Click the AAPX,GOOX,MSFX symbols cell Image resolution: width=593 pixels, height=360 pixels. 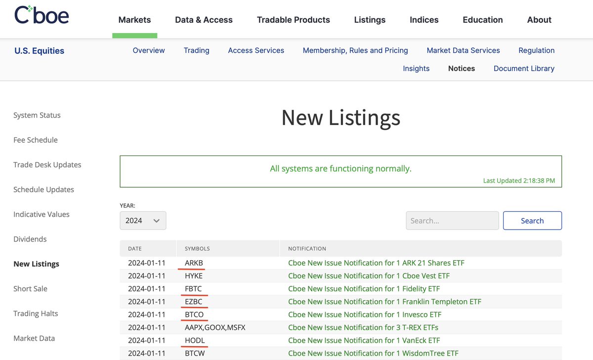click(x=215, y=327)
